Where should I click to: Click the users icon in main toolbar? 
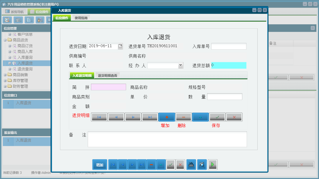point(40,20)
